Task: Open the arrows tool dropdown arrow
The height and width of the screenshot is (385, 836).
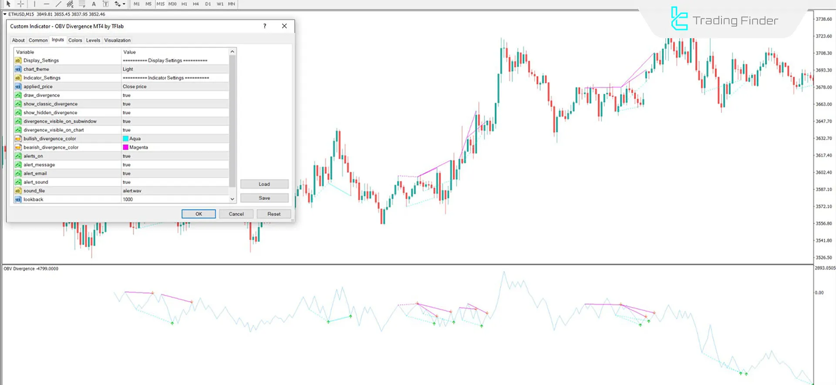Action: click(x=124, y=4)
